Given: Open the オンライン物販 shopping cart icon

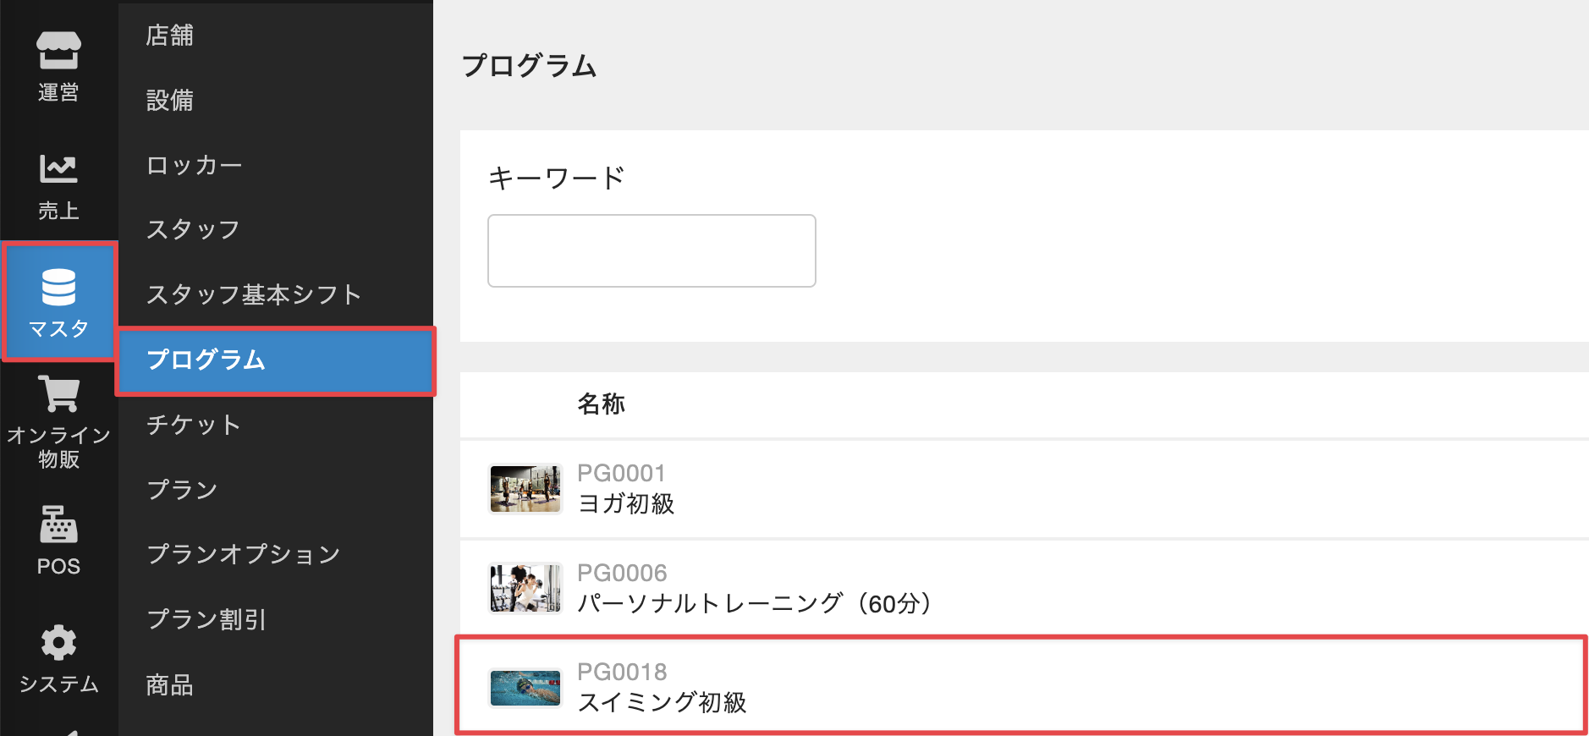Looking at the screenshot, I should click(58, 394).
